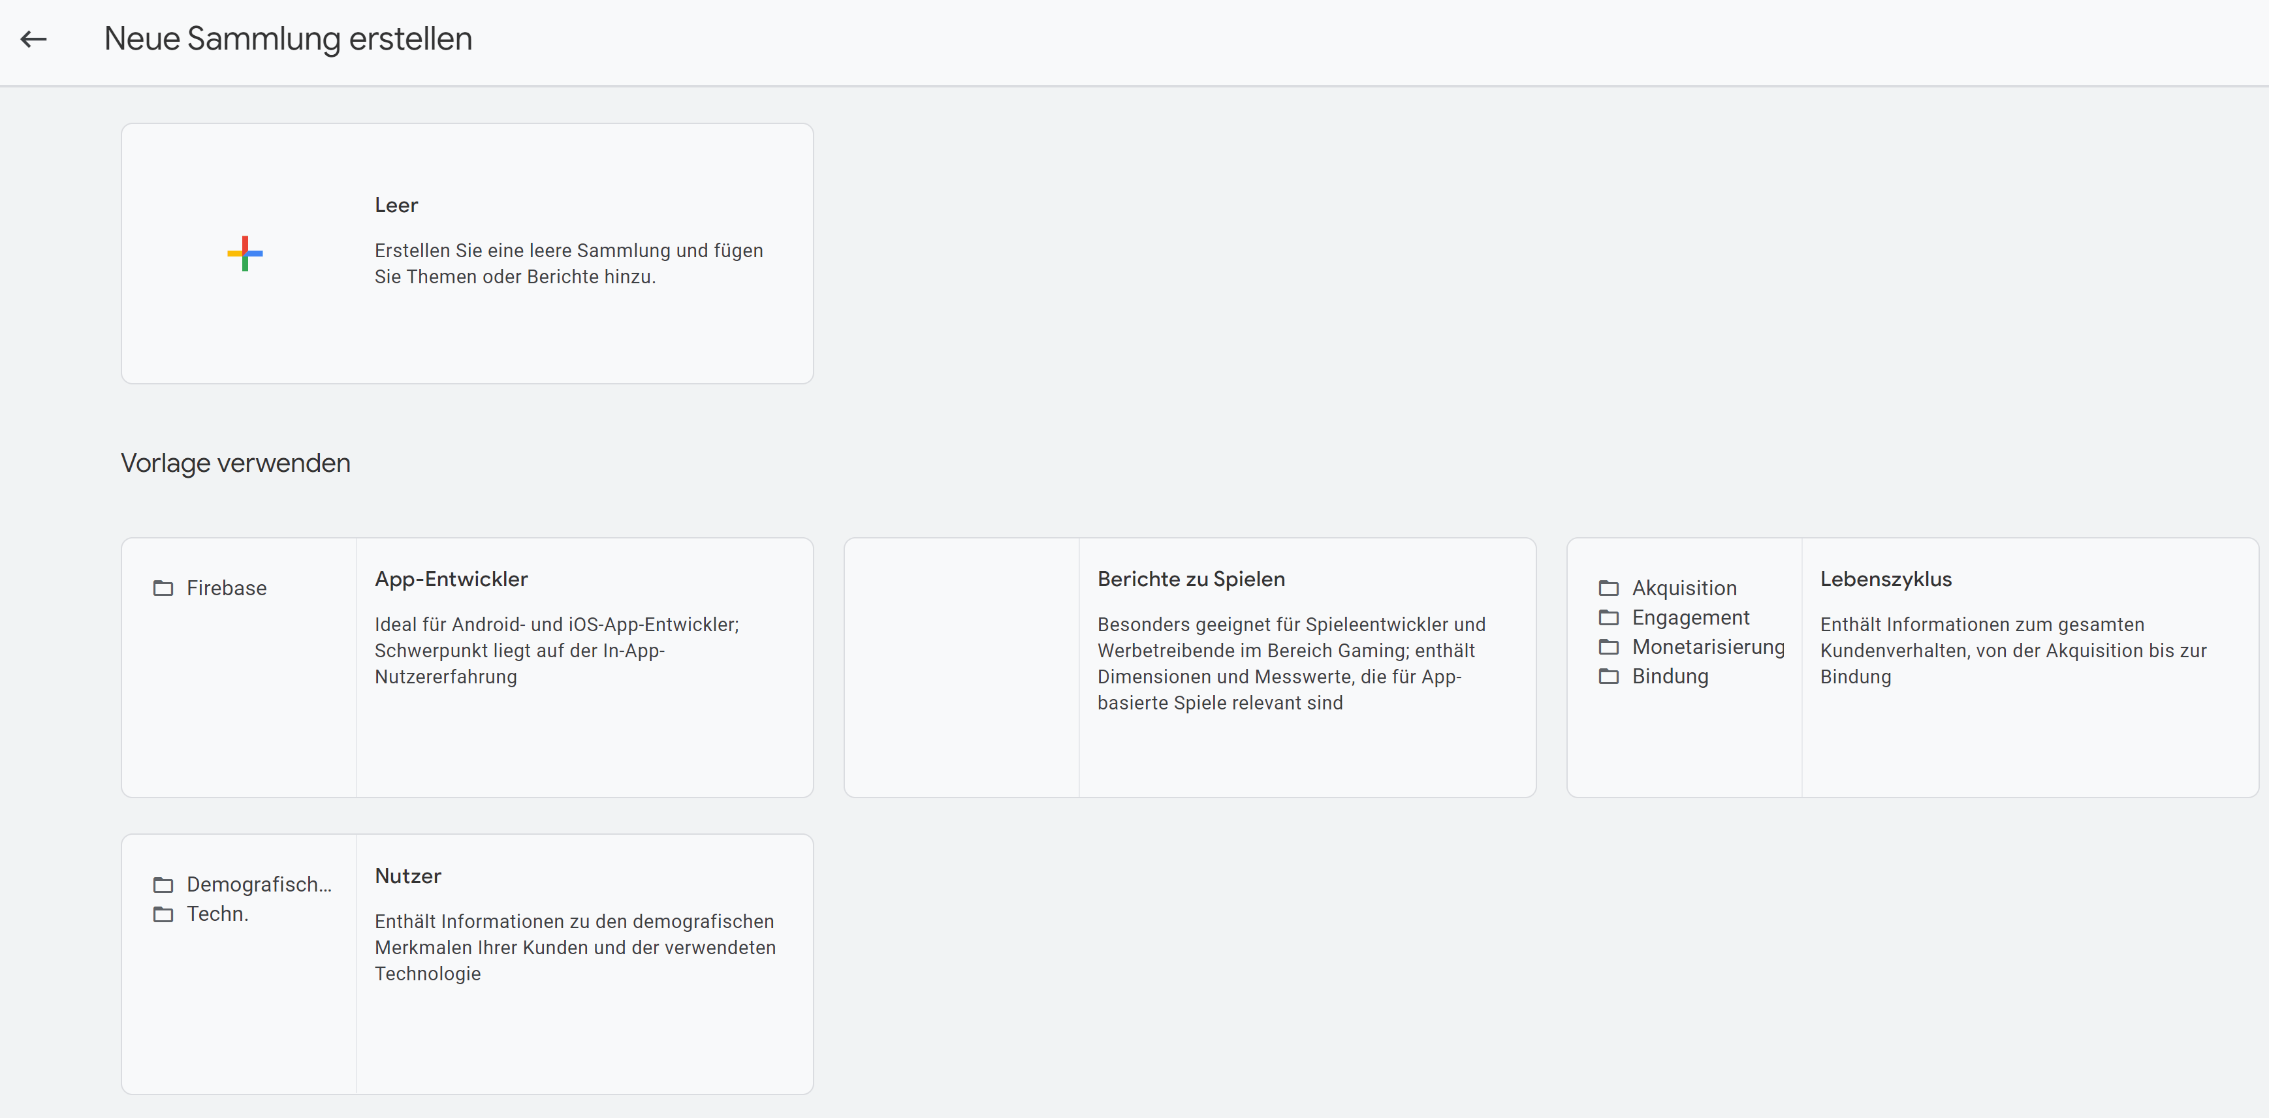The height and width of the screenshot is (1118, 2269).
Task: Pick the Nutzer template title
Action: (x=408, y=876)
